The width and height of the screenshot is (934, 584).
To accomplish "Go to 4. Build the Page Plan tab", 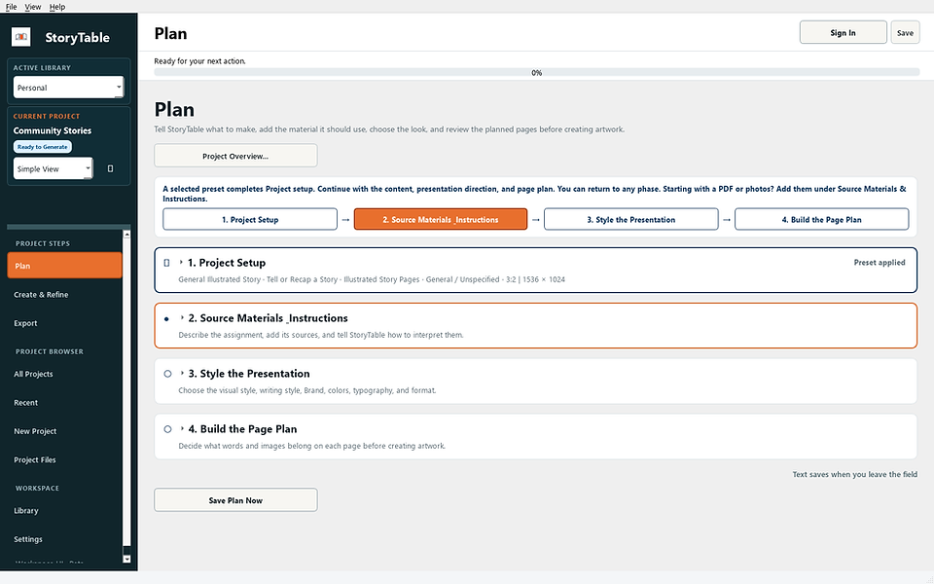I will (821, 219).
